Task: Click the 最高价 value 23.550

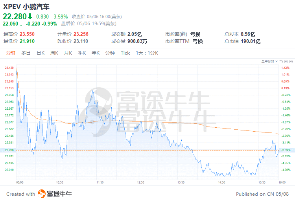Action: [x=27, y=34]
